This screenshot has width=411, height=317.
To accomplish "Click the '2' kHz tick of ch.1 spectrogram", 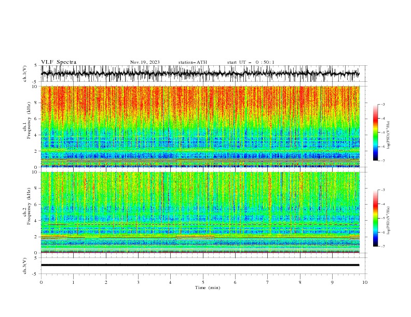I will 36,151.
